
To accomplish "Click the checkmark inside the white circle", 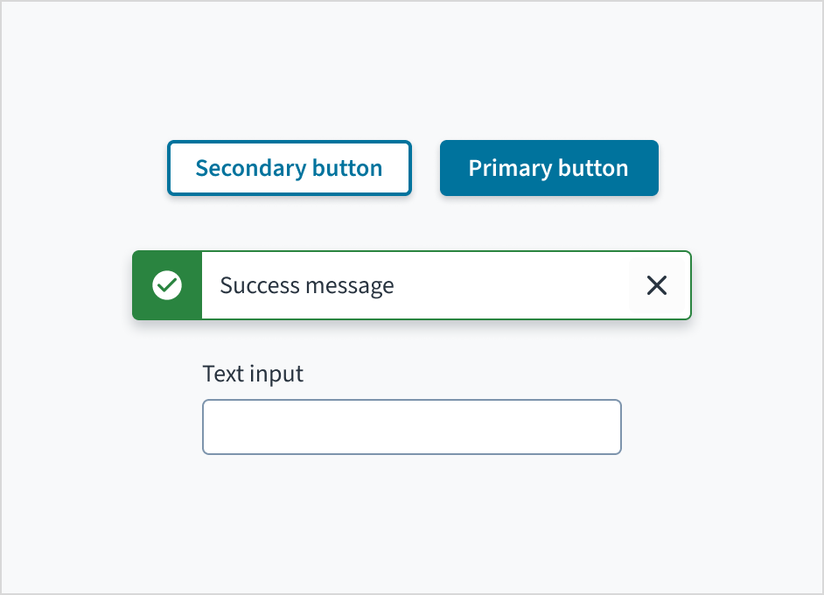I will pos(166,285).
